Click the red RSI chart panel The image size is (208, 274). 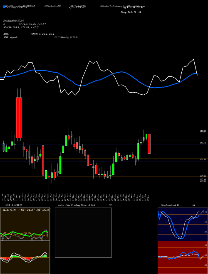click(x=183, y=257)
